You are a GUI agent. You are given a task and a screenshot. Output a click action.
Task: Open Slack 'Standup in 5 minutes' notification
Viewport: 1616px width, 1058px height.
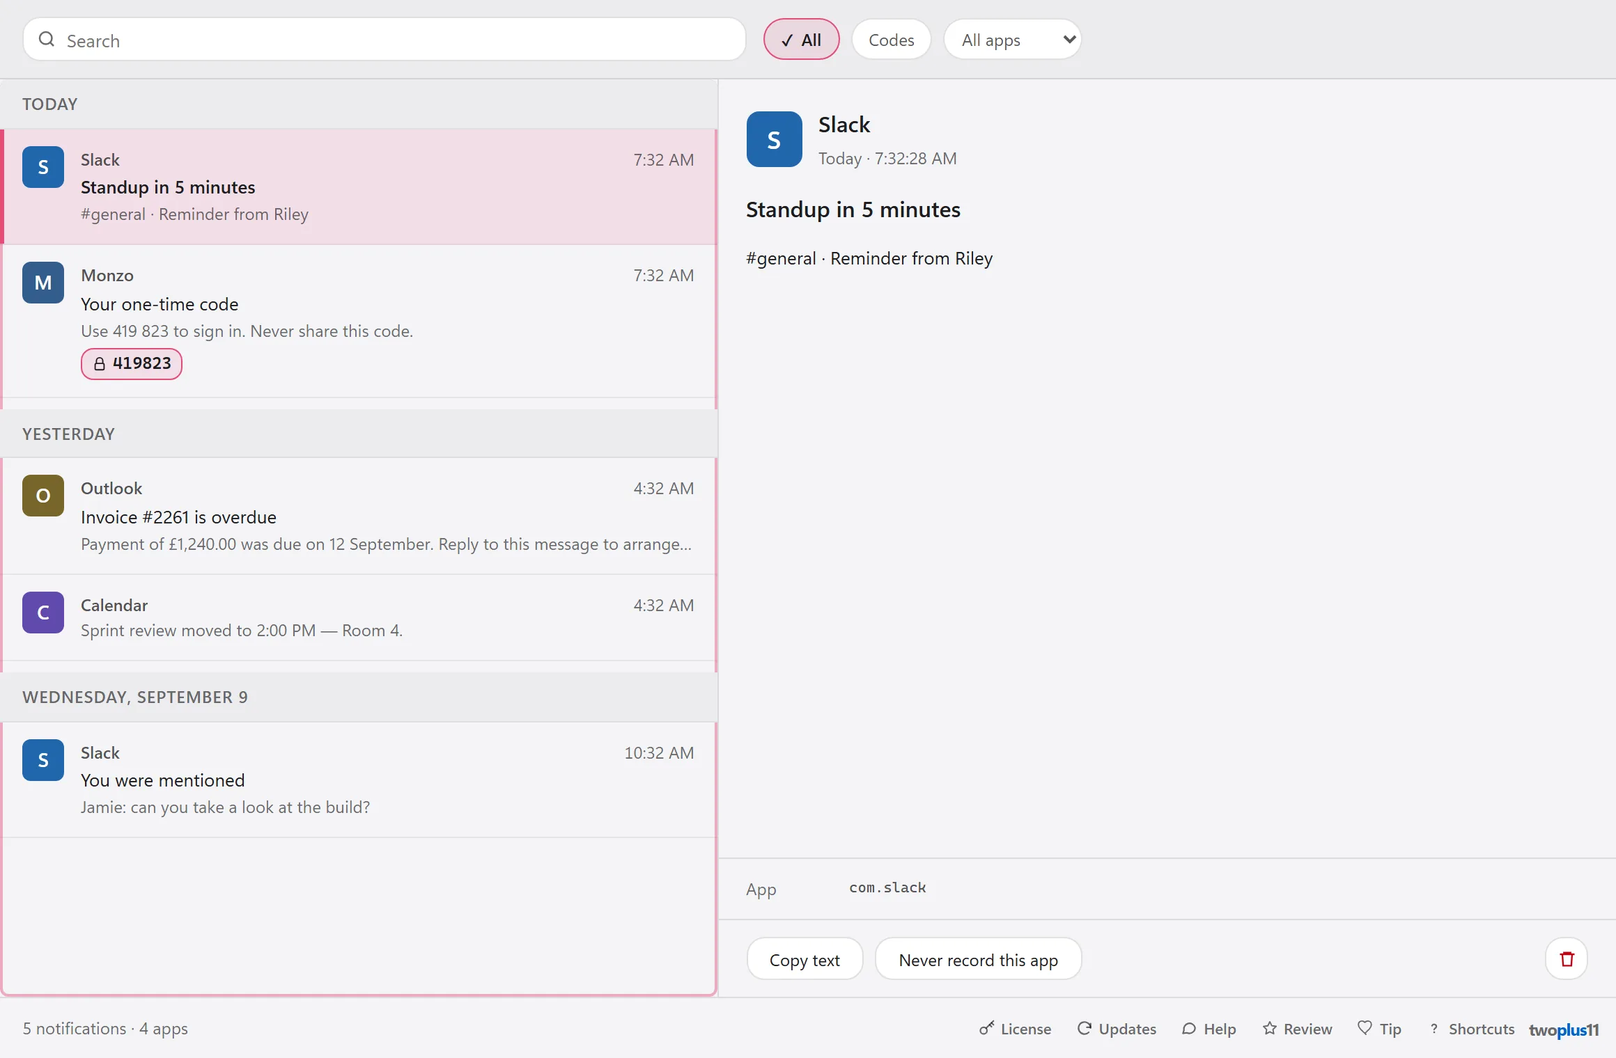click(359, 187)
